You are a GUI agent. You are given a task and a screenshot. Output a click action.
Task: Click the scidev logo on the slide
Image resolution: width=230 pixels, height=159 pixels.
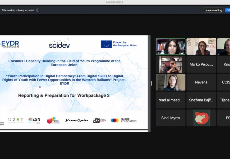[x=59, y=44]
